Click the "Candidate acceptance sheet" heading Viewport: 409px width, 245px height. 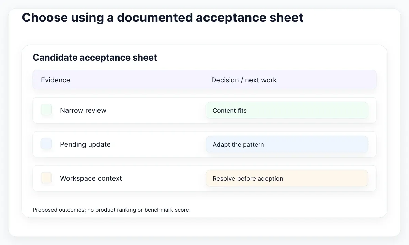pos(95,58)
